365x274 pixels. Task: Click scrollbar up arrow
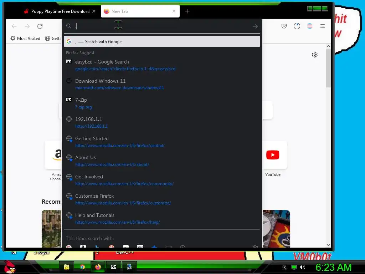coord(328,46)
